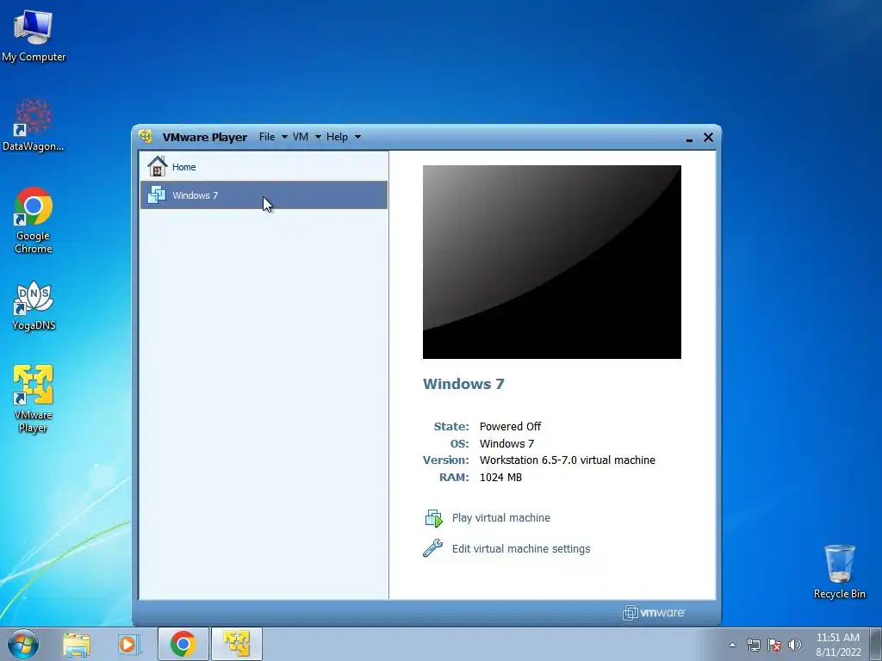
Task: Expand the Help menu dropdown arrow
Action: coord(357,137)
